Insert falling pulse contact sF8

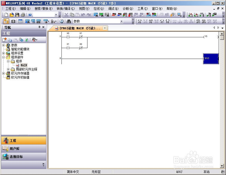[204, 21]
